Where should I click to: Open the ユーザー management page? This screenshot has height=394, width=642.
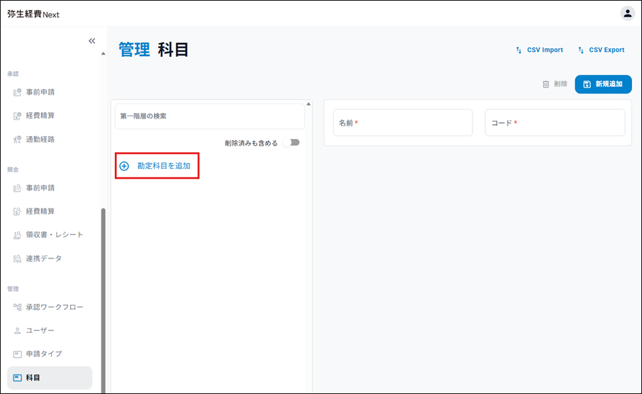(x=34, y=331)
